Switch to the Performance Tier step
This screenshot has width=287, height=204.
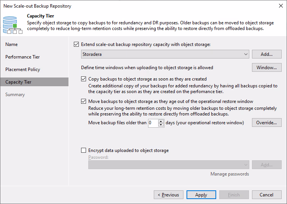coord(22,57)
